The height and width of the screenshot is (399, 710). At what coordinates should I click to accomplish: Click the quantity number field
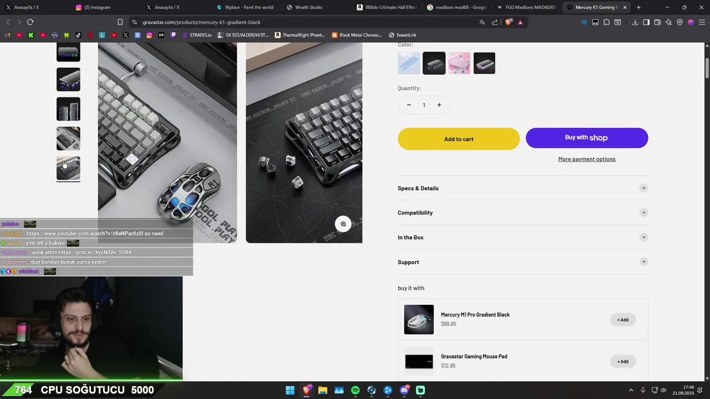click(424, 105)
